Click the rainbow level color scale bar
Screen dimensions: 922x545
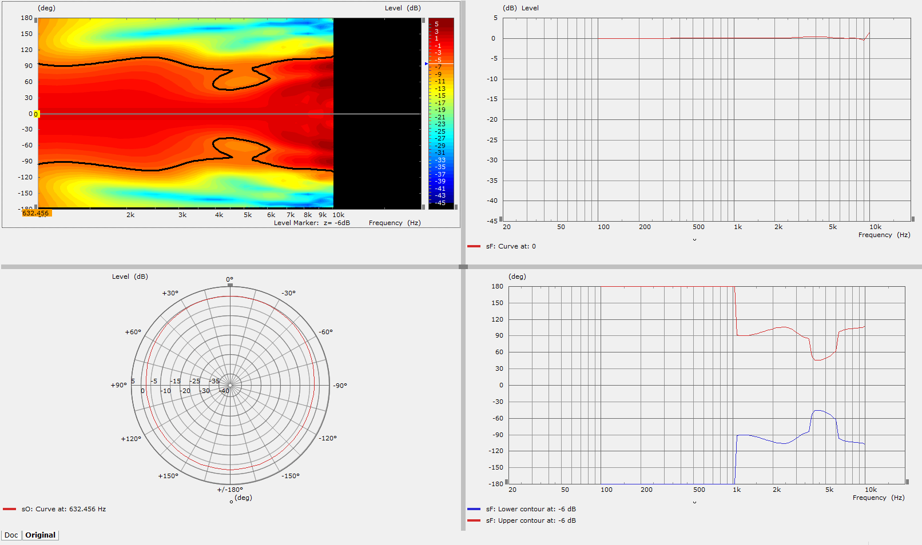441,113
